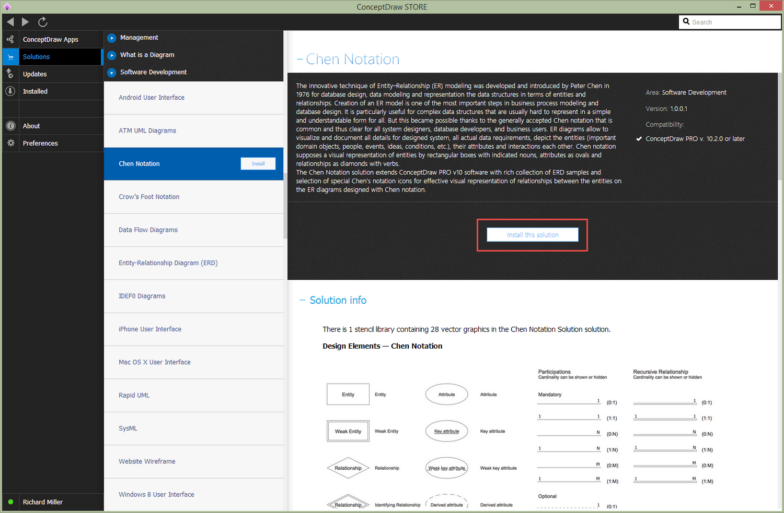The image size is (784, 513).
Task: Select Rapid UML solution
Action: click(x=193, y=395)
